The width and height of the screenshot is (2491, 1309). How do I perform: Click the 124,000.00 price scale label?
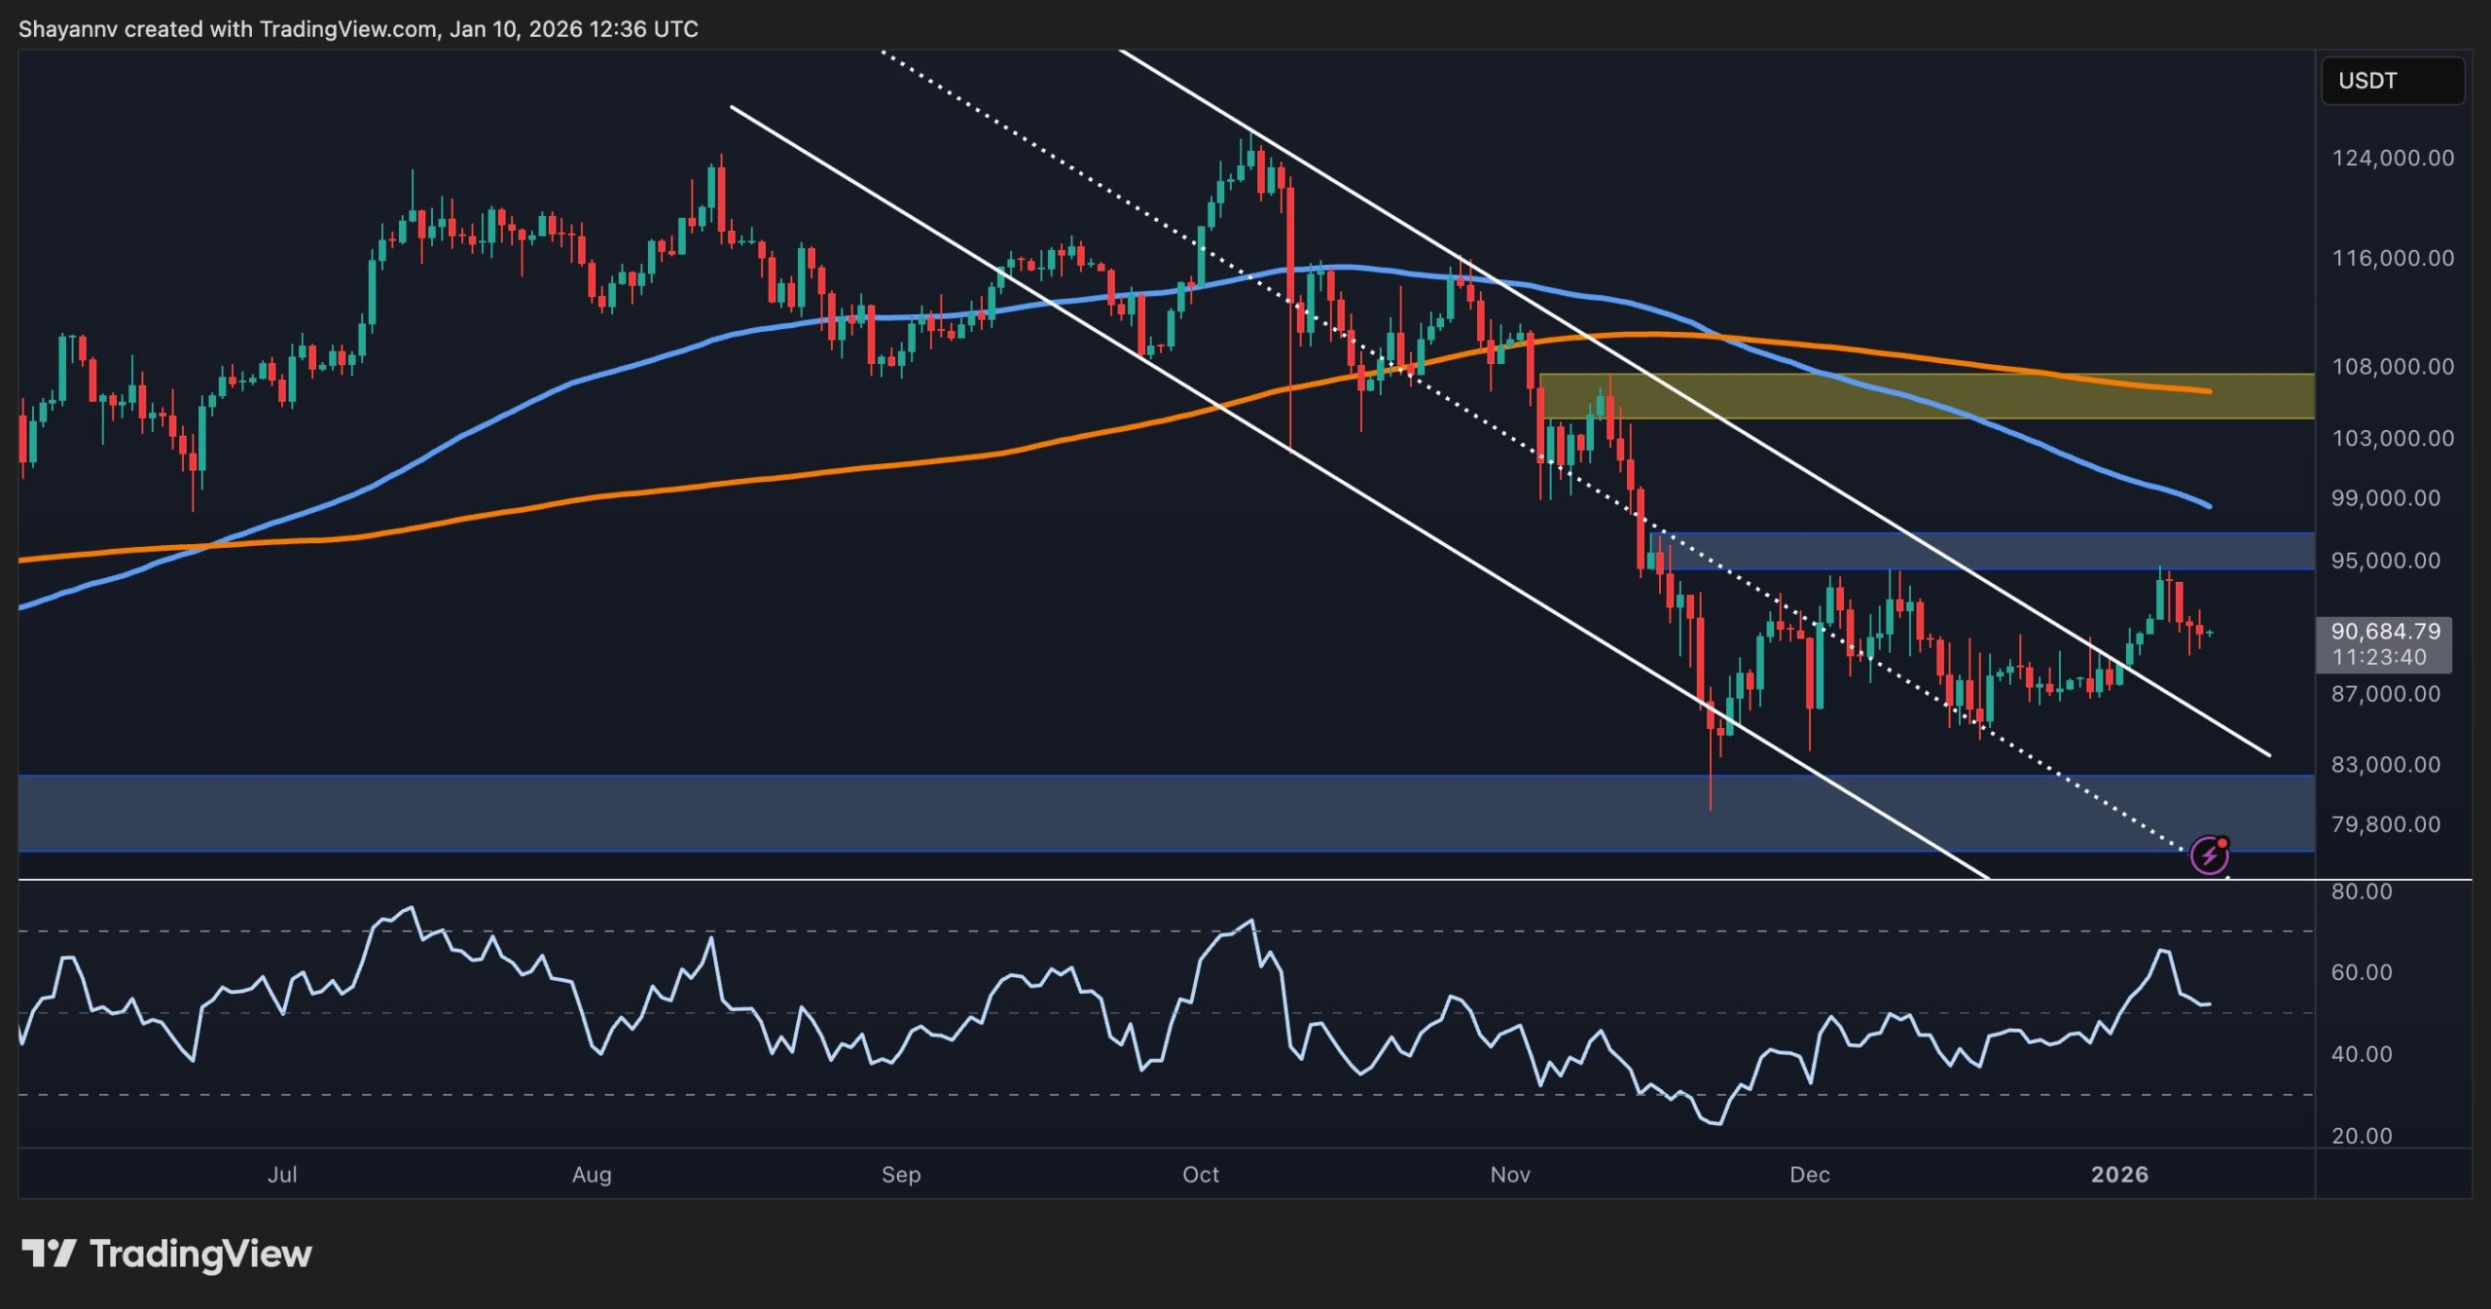coord(2394,158)
